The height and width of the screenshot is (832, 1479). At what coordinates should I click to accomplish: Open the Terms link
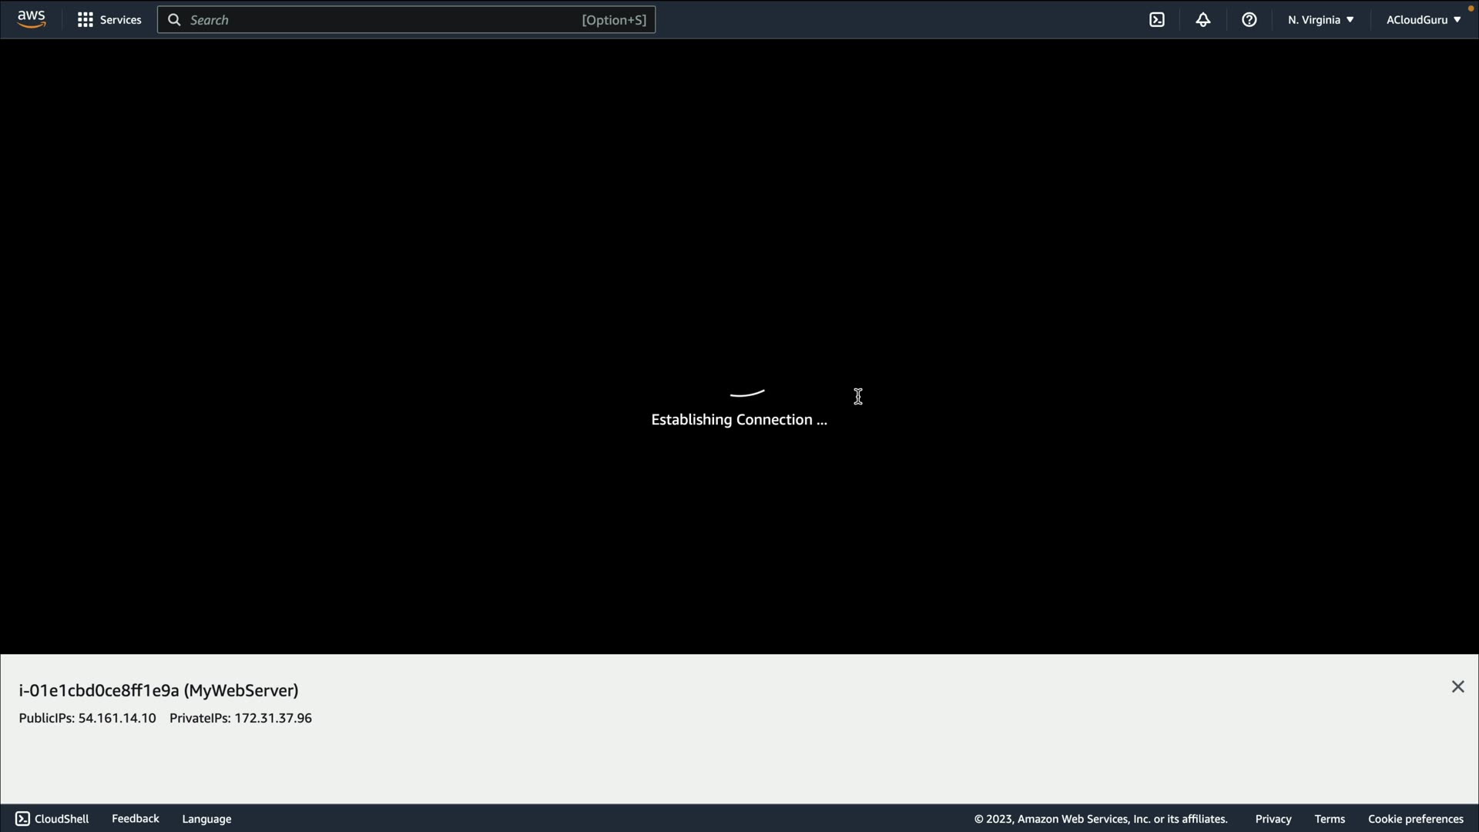(x=1330, y=819)
